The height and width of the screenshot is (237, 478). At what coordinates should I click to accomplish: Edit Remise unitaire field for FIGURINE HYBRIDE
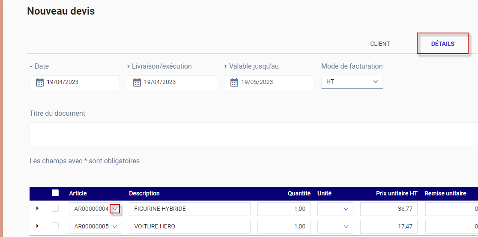tap(451, 209)
